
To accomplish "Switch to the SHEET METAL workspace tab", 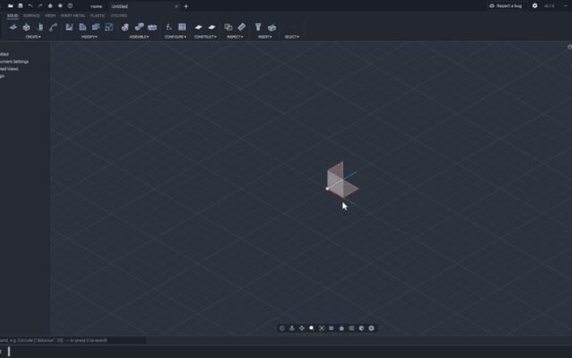I will click(73, 16).
